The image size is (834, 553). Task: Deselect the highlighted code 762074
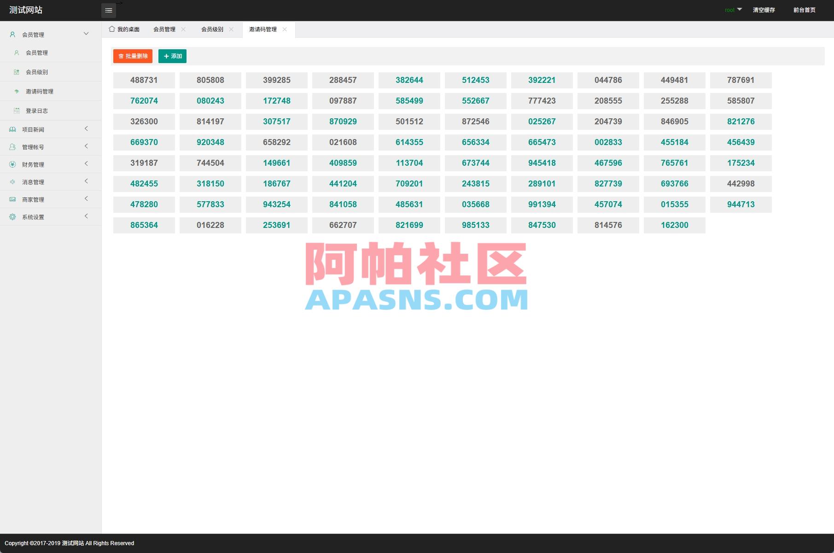coord(144,101)
